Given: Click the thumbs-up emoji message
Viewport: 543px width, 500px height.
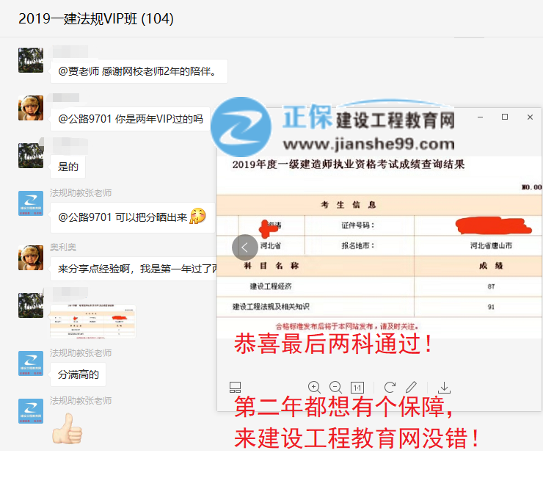Looking at the screenshot, I should coord(67,428).
